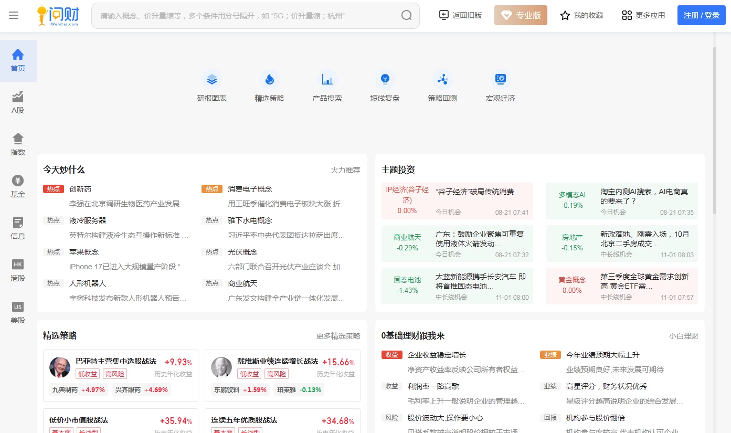Open 我的收藏 favorites
731x433 pixels.
pos(581,16)
